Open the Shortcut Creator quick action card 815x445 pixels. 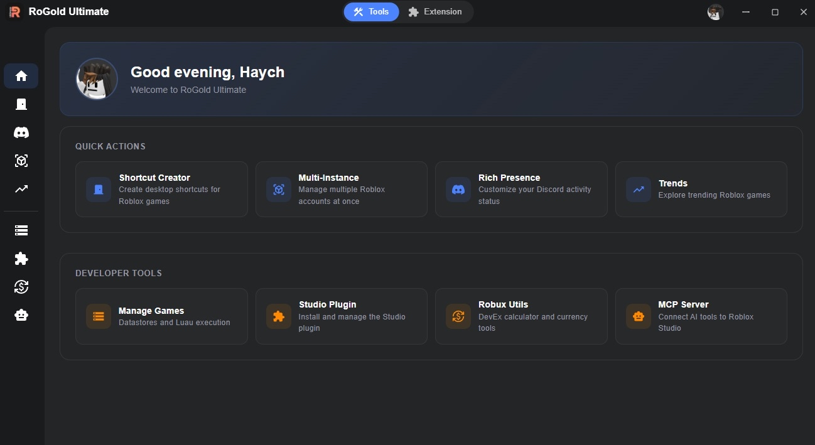pos(161,190)
